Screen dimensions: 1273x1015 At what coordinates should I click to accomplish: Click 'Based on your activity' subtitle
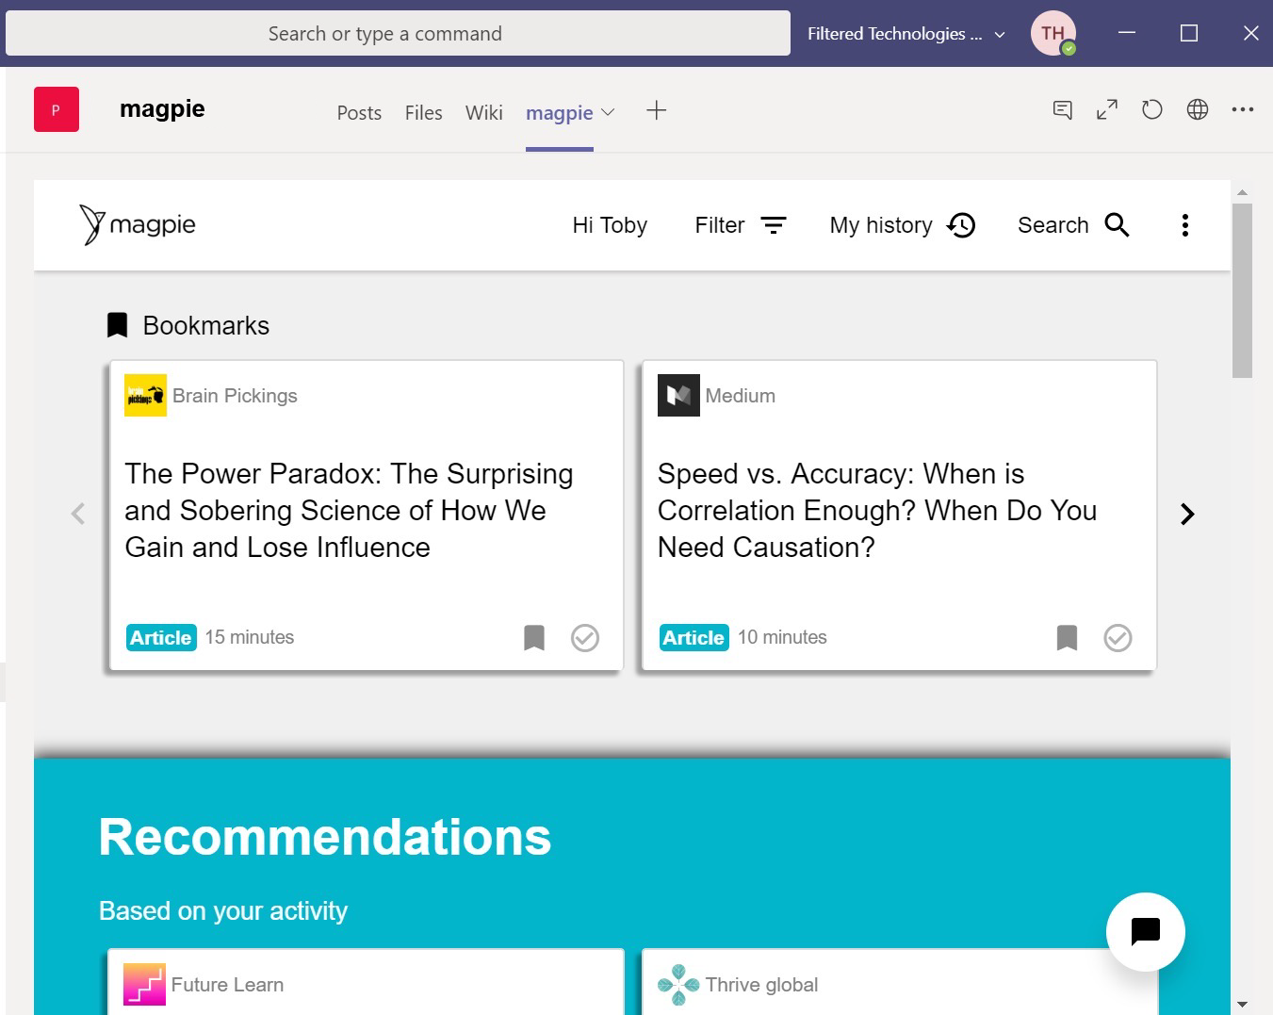[223, 911]
